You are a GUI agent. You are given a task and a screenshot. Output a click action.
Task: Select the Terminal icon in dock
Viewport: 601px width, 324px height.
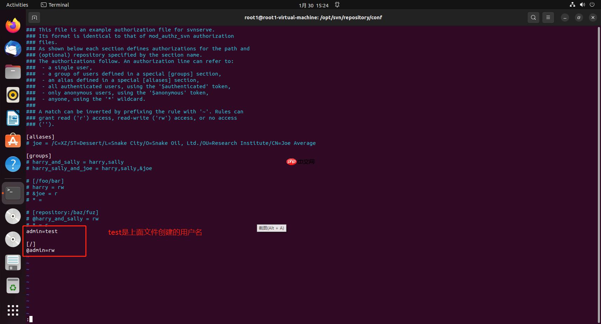click(x=13, y=193)
